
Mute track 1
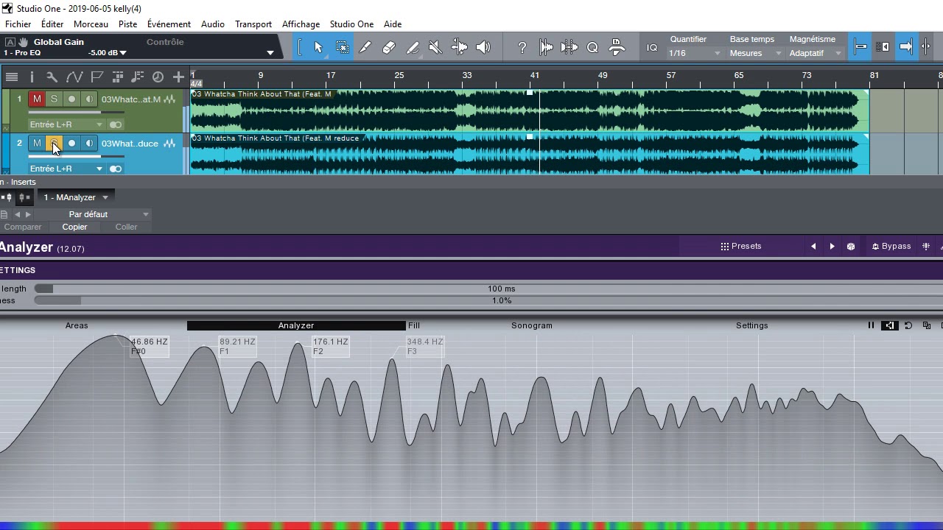pos(37,99)
